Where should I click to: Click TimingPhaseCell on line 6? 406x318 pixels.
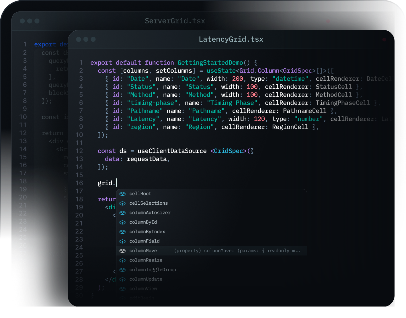pos(343,103)
